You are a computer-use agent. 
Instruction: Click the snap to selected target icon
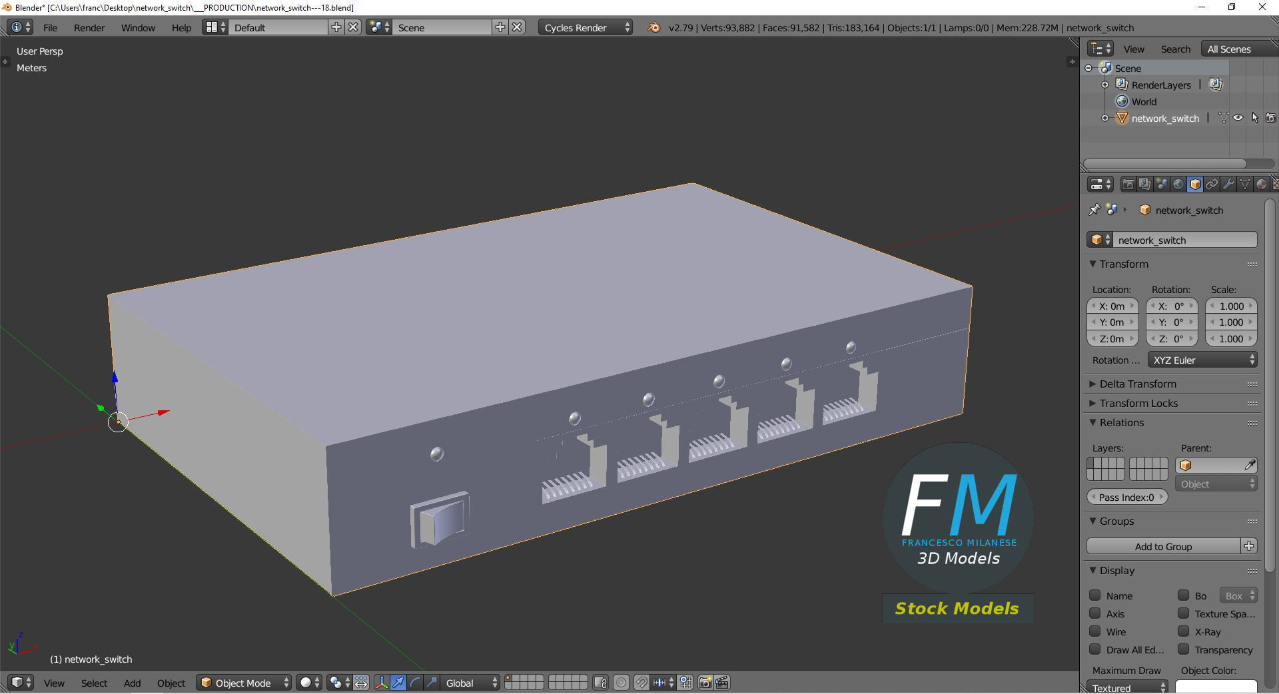coord(685,683)
